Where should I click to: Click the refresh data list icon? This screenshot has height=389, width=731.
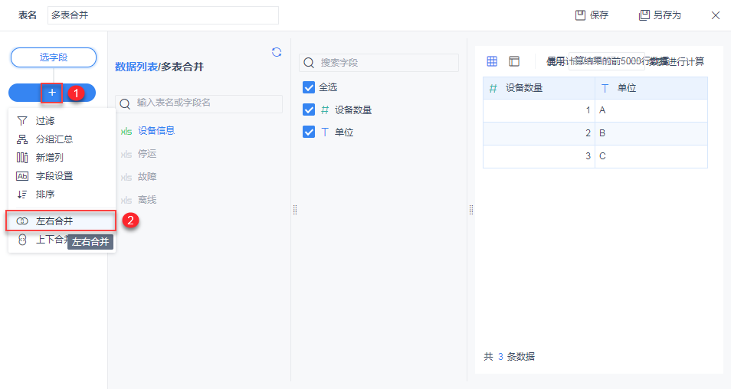277,52
